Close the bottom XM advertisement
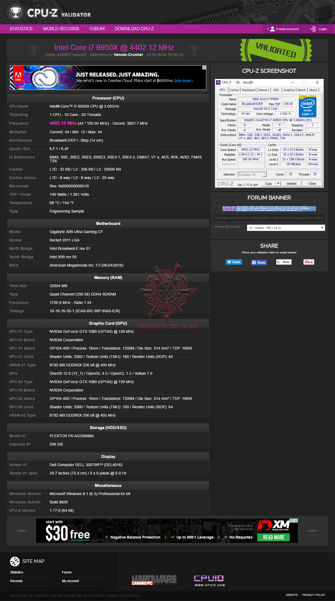This screenshot has height=601, width=335. click(x=296, y=520)
